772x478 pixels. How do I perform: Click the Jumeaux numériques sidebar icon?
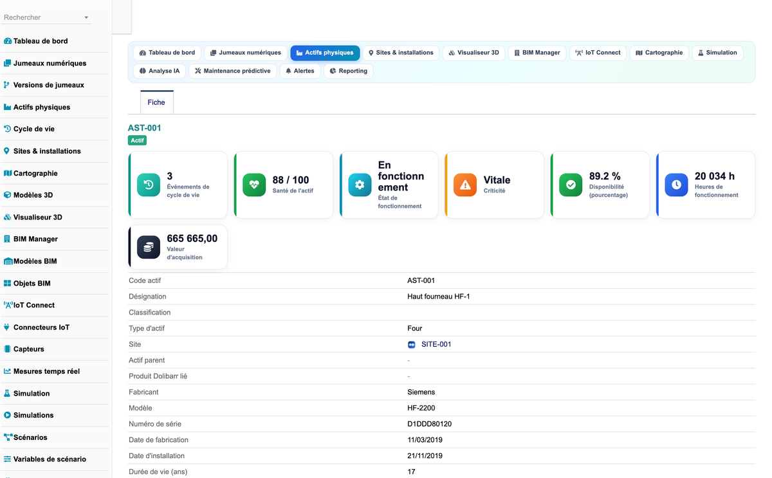(8, 63)
